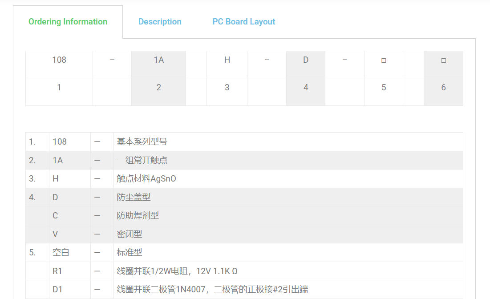Click the shaded 1A cell in the top code row
Screen dimensions: 490x299
(158, 60)
